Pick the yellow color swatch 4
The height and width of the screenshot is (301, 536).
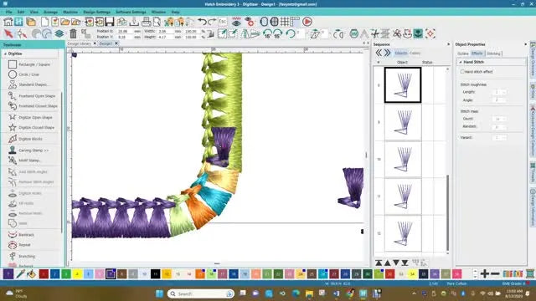point(77,273)
